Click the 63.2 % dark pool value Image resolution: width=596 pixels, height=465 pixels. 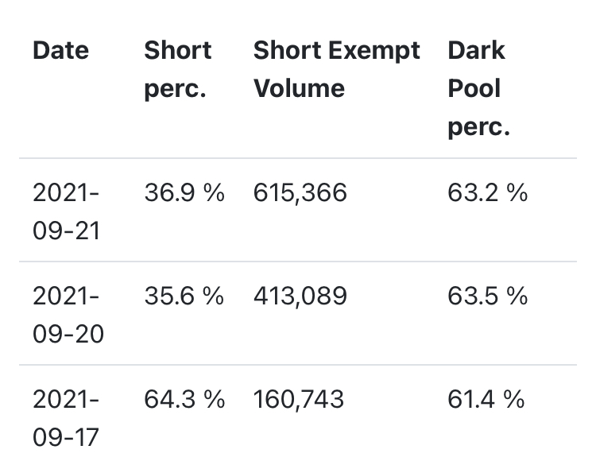(487, 192)
